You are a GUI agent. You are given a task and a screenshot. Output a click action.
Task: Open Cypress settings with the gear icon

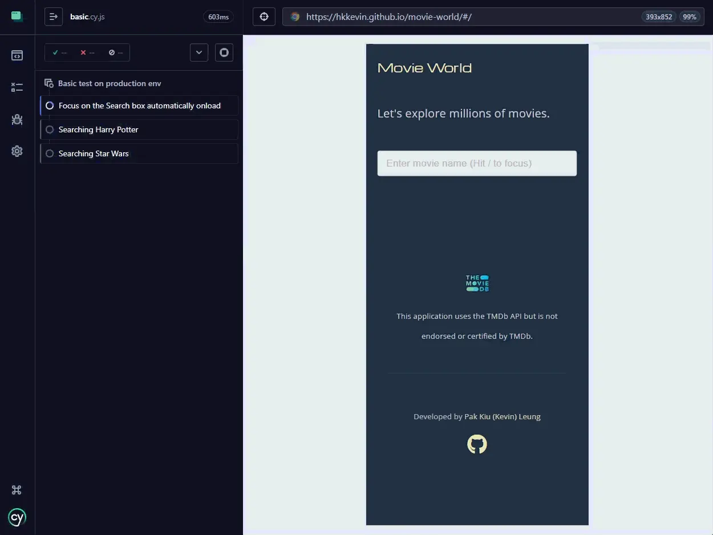pos(17,151)
